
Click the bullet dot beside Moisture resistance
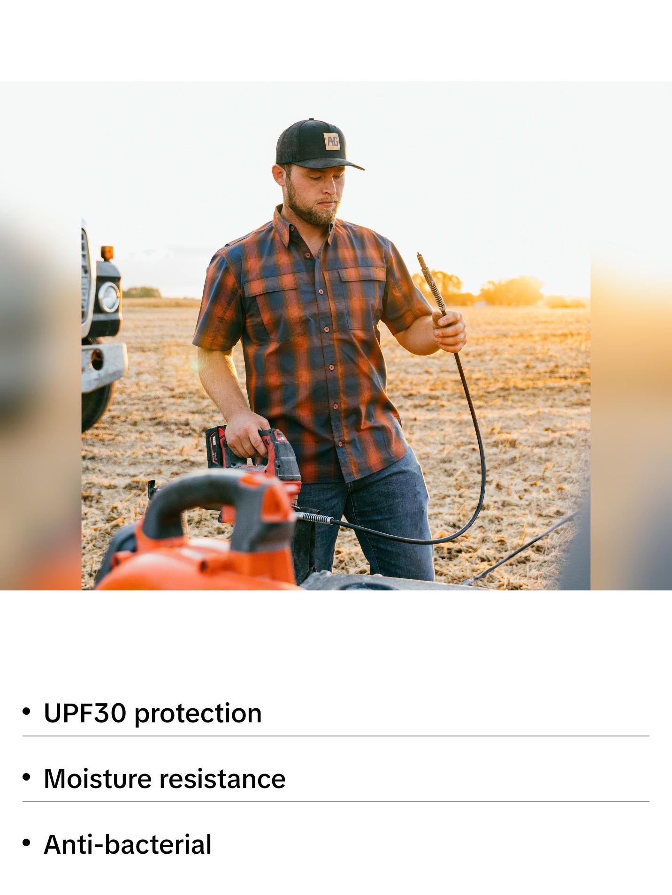(x=26, y=777)
